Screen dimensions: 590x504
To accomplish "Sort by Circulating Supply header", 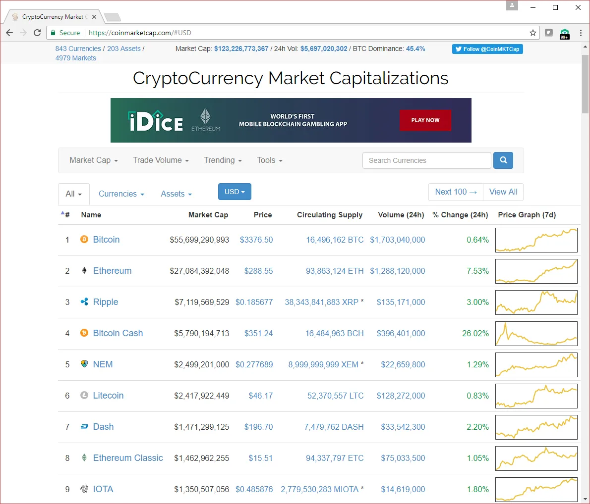I will pos(330,214).
